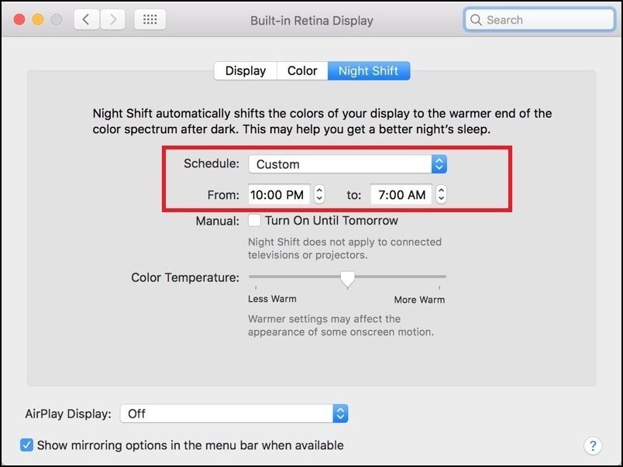
Task: Click the forward navigation arrow
Action: click(113, 20)
